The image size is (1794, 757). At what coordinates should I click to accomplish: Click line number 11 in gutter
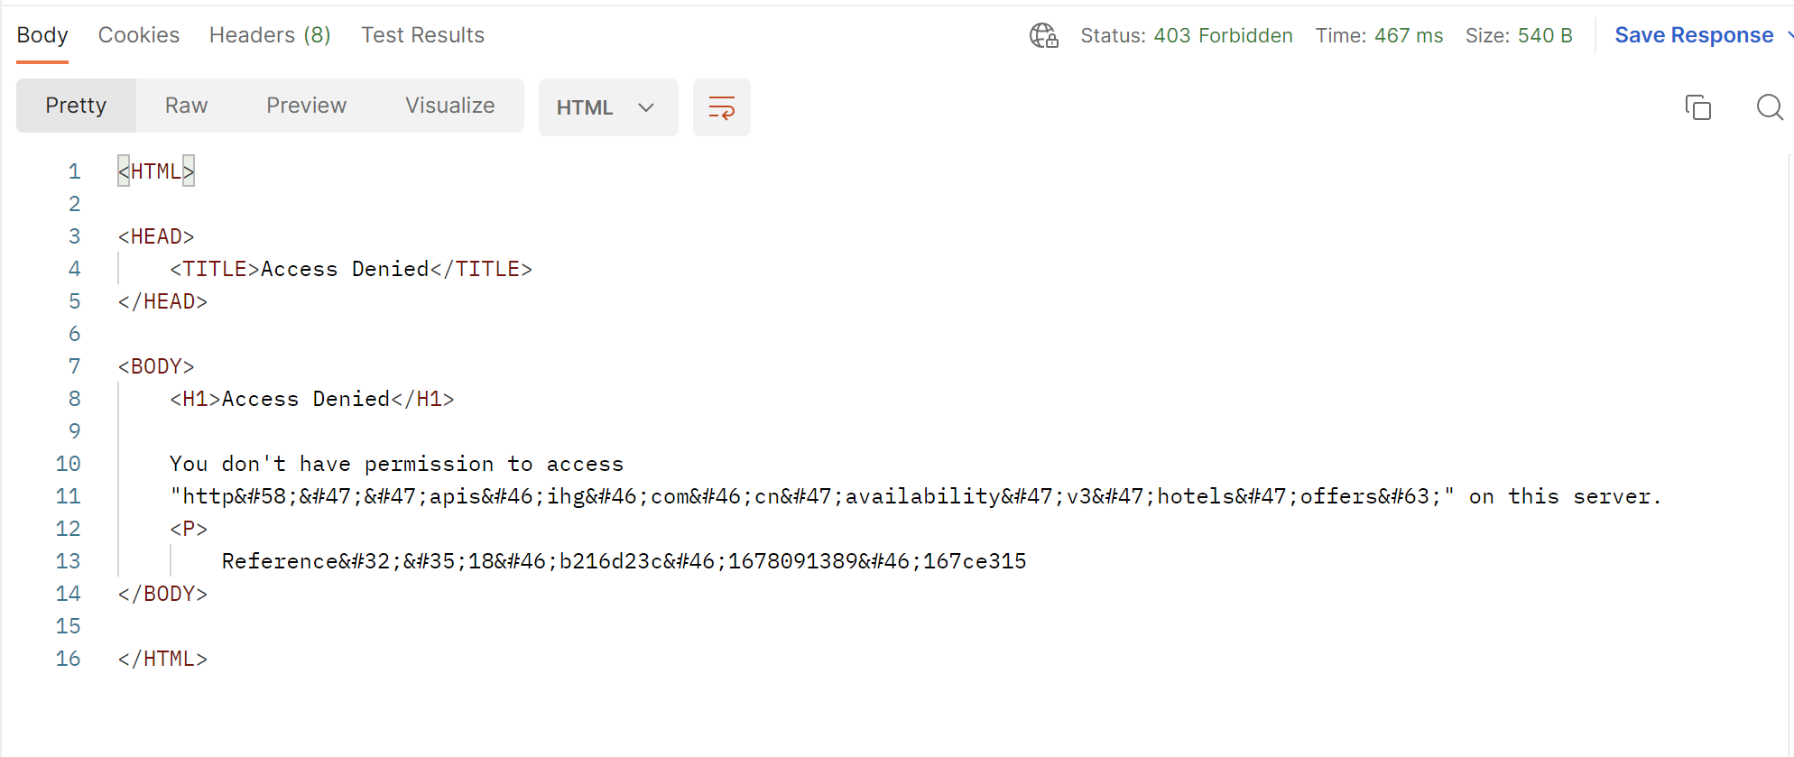[x=68, y=496]
